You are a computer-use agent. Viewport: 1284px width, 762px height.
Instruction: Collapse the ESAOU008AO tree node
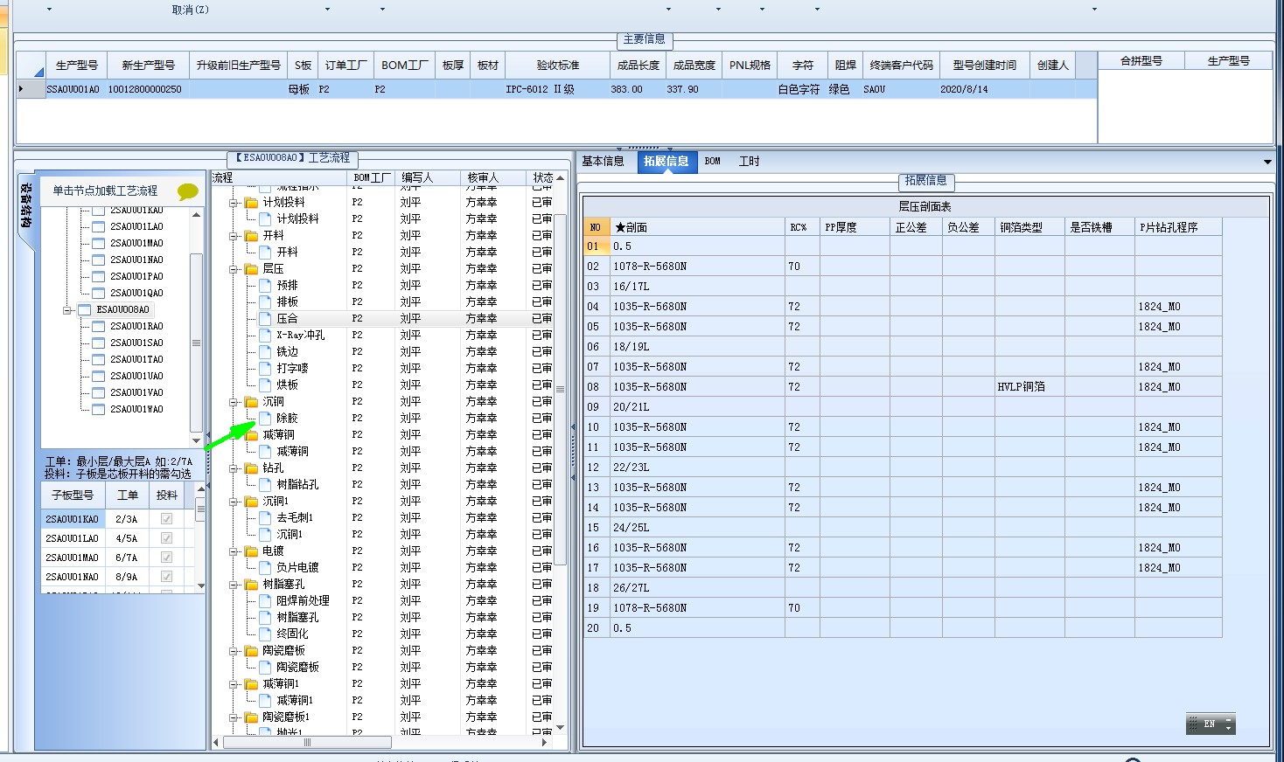click(67, 310)
